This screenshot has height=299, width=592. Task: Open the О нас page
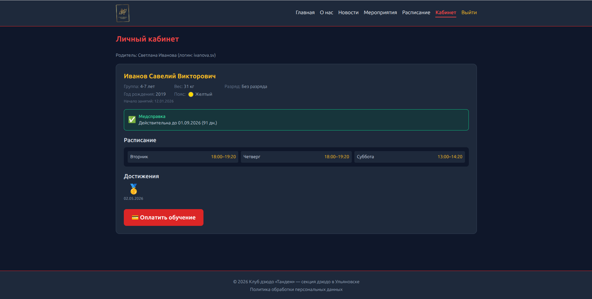click(x=326, y=13)
